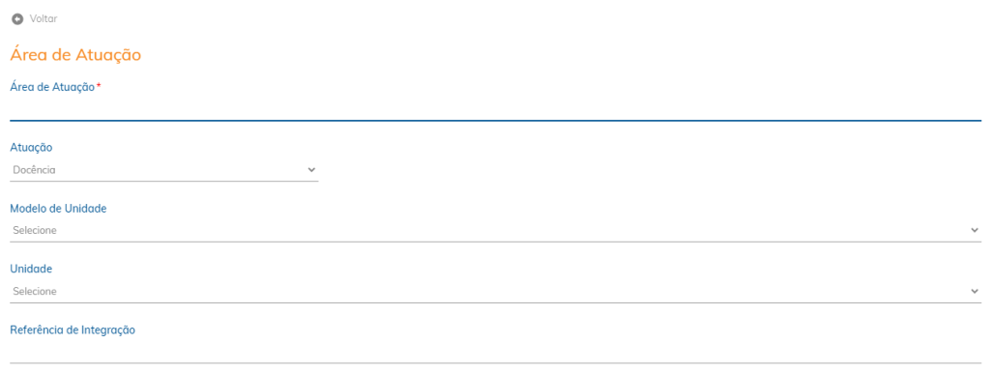Click the Atuação field label

[x=32, y=148]
